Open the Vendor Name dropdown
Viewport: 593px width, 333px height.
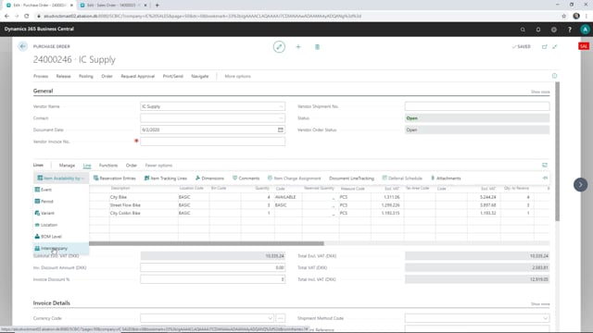pos(281,106)
